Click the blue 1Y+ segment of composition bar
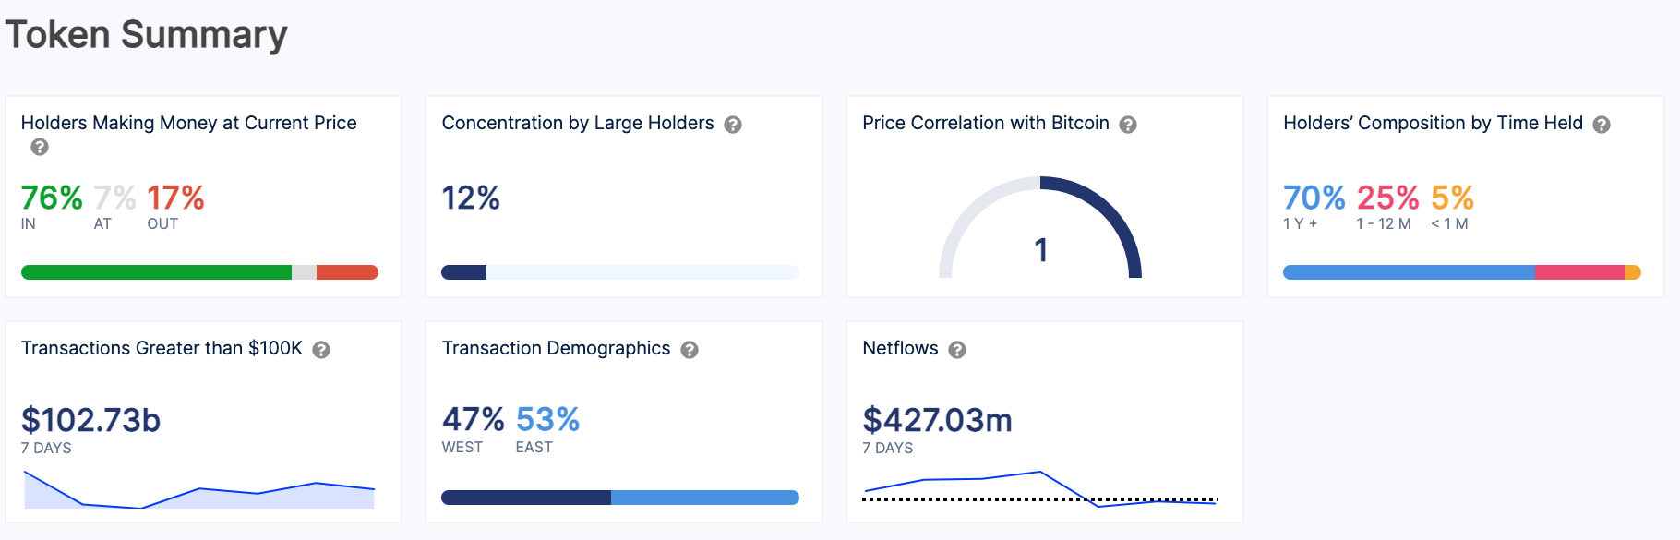 (x=1409, y=272)
